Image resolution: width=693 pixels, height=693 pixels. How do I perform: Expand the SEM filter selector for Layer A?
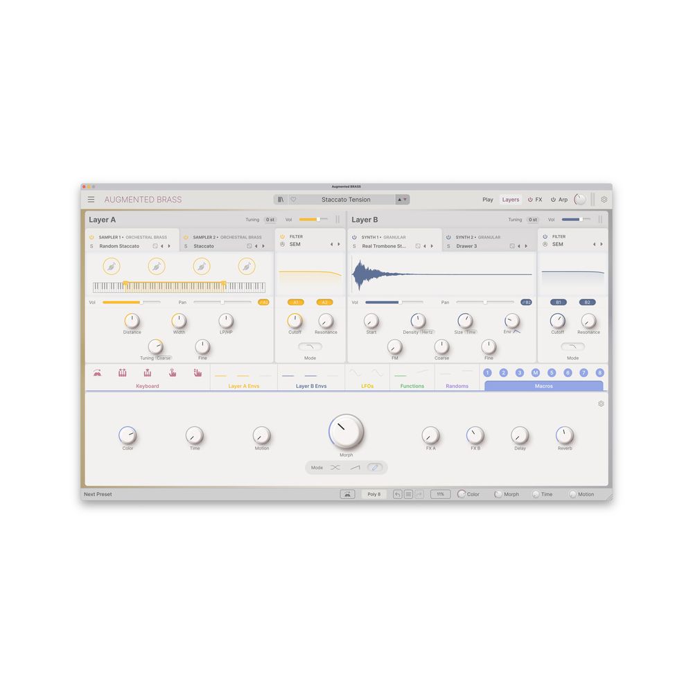pos(335,244)
